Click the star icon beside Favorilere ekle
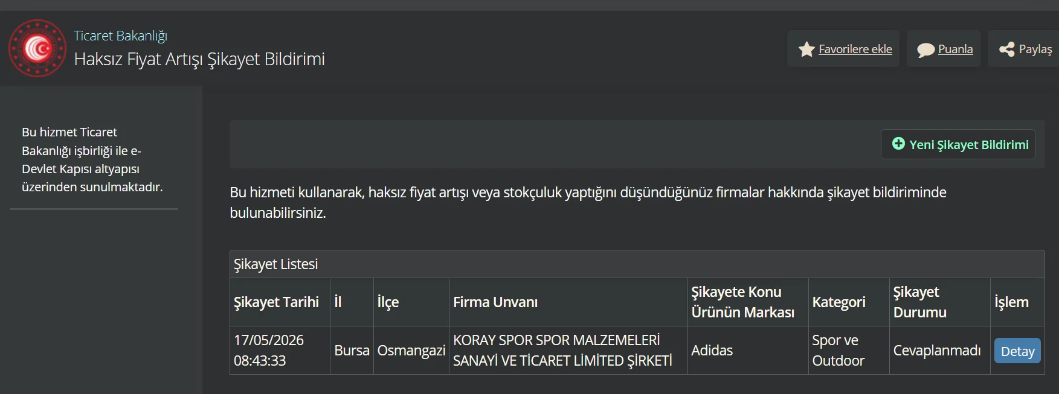1059x394 pixels. click(806, 49)
